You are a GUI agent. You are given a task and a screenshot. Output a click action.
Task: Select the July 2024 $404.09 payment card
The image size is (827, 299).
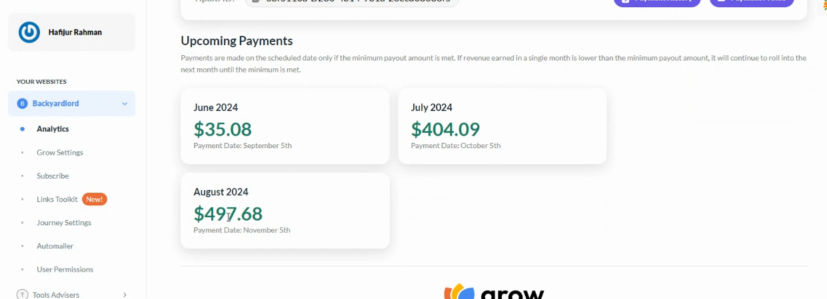(x=502, y=126)
